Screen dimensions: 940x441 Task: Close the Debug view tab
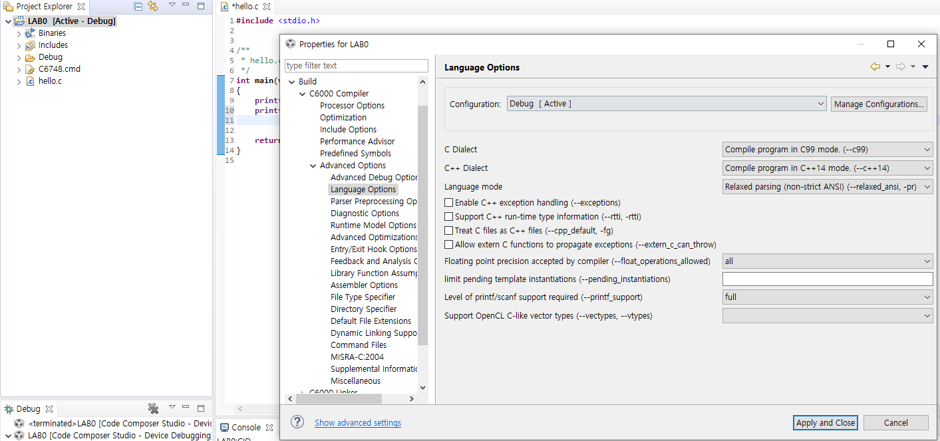[x=49, y=408]
